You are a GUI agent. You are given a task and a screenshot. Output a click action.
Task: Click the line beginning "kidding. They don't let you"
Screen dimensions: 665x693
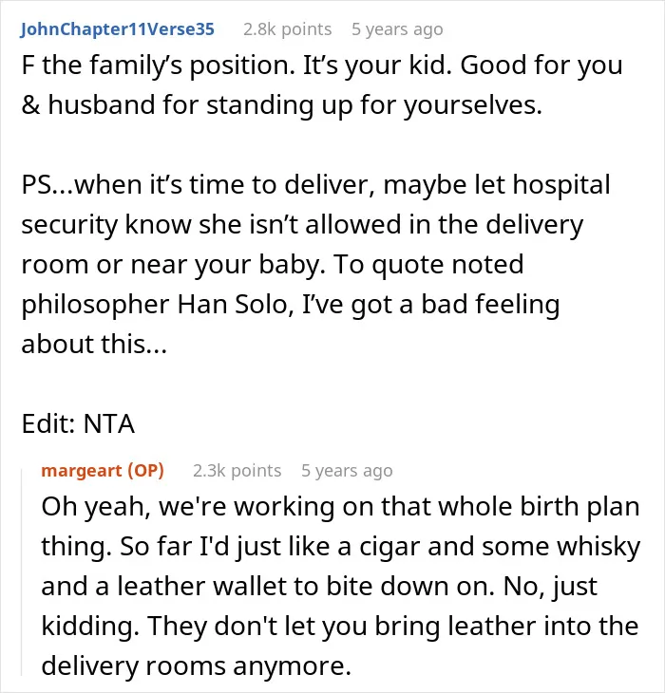[x=340, y=627]
